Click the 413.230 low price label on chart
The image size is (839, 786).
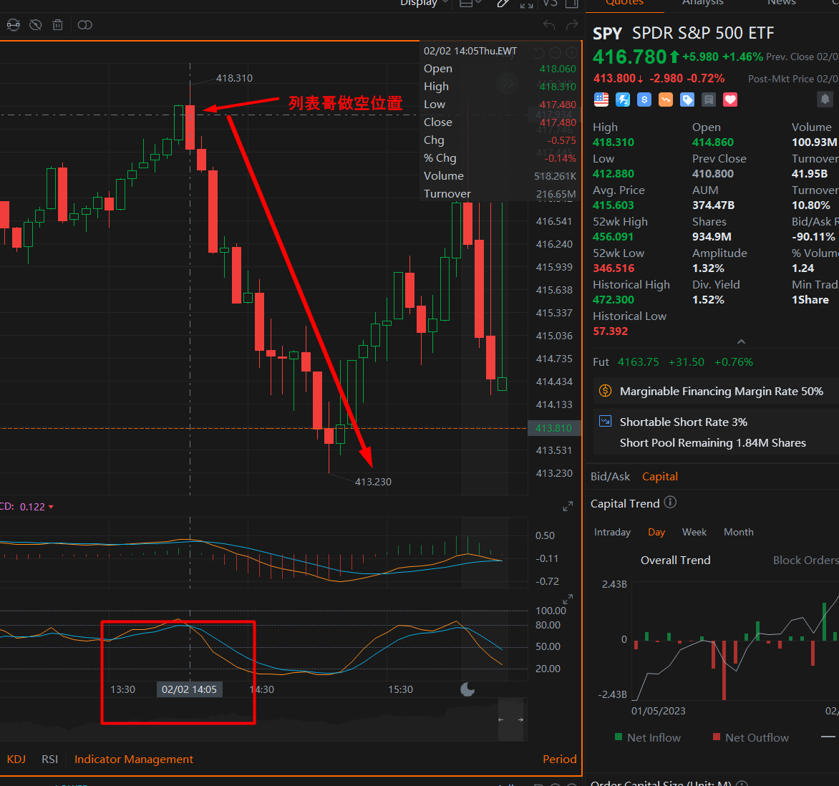(373, 482)
